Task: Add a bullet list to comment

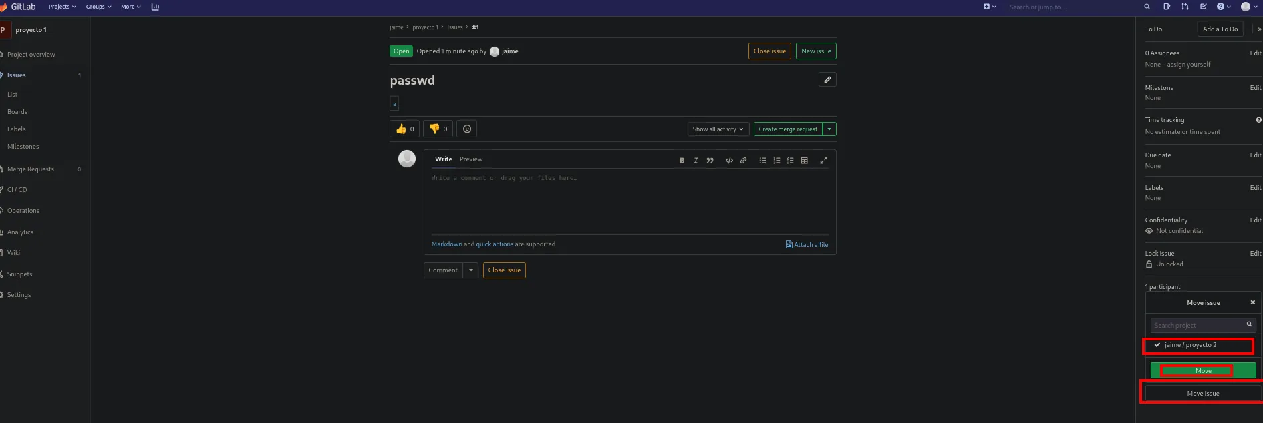Action: 762,161
